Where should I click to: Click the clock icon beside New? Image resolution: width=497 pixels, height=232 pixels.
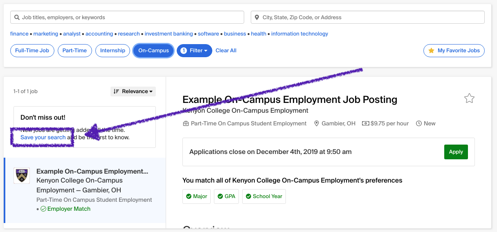419,123
